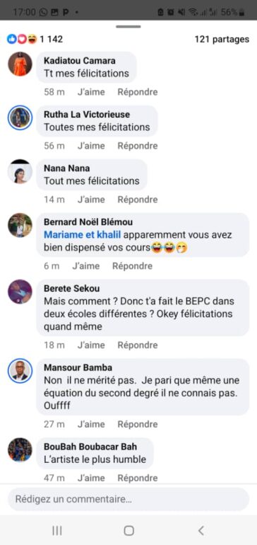
Task: View the 121 partages list
Action: tap(222, 39)
